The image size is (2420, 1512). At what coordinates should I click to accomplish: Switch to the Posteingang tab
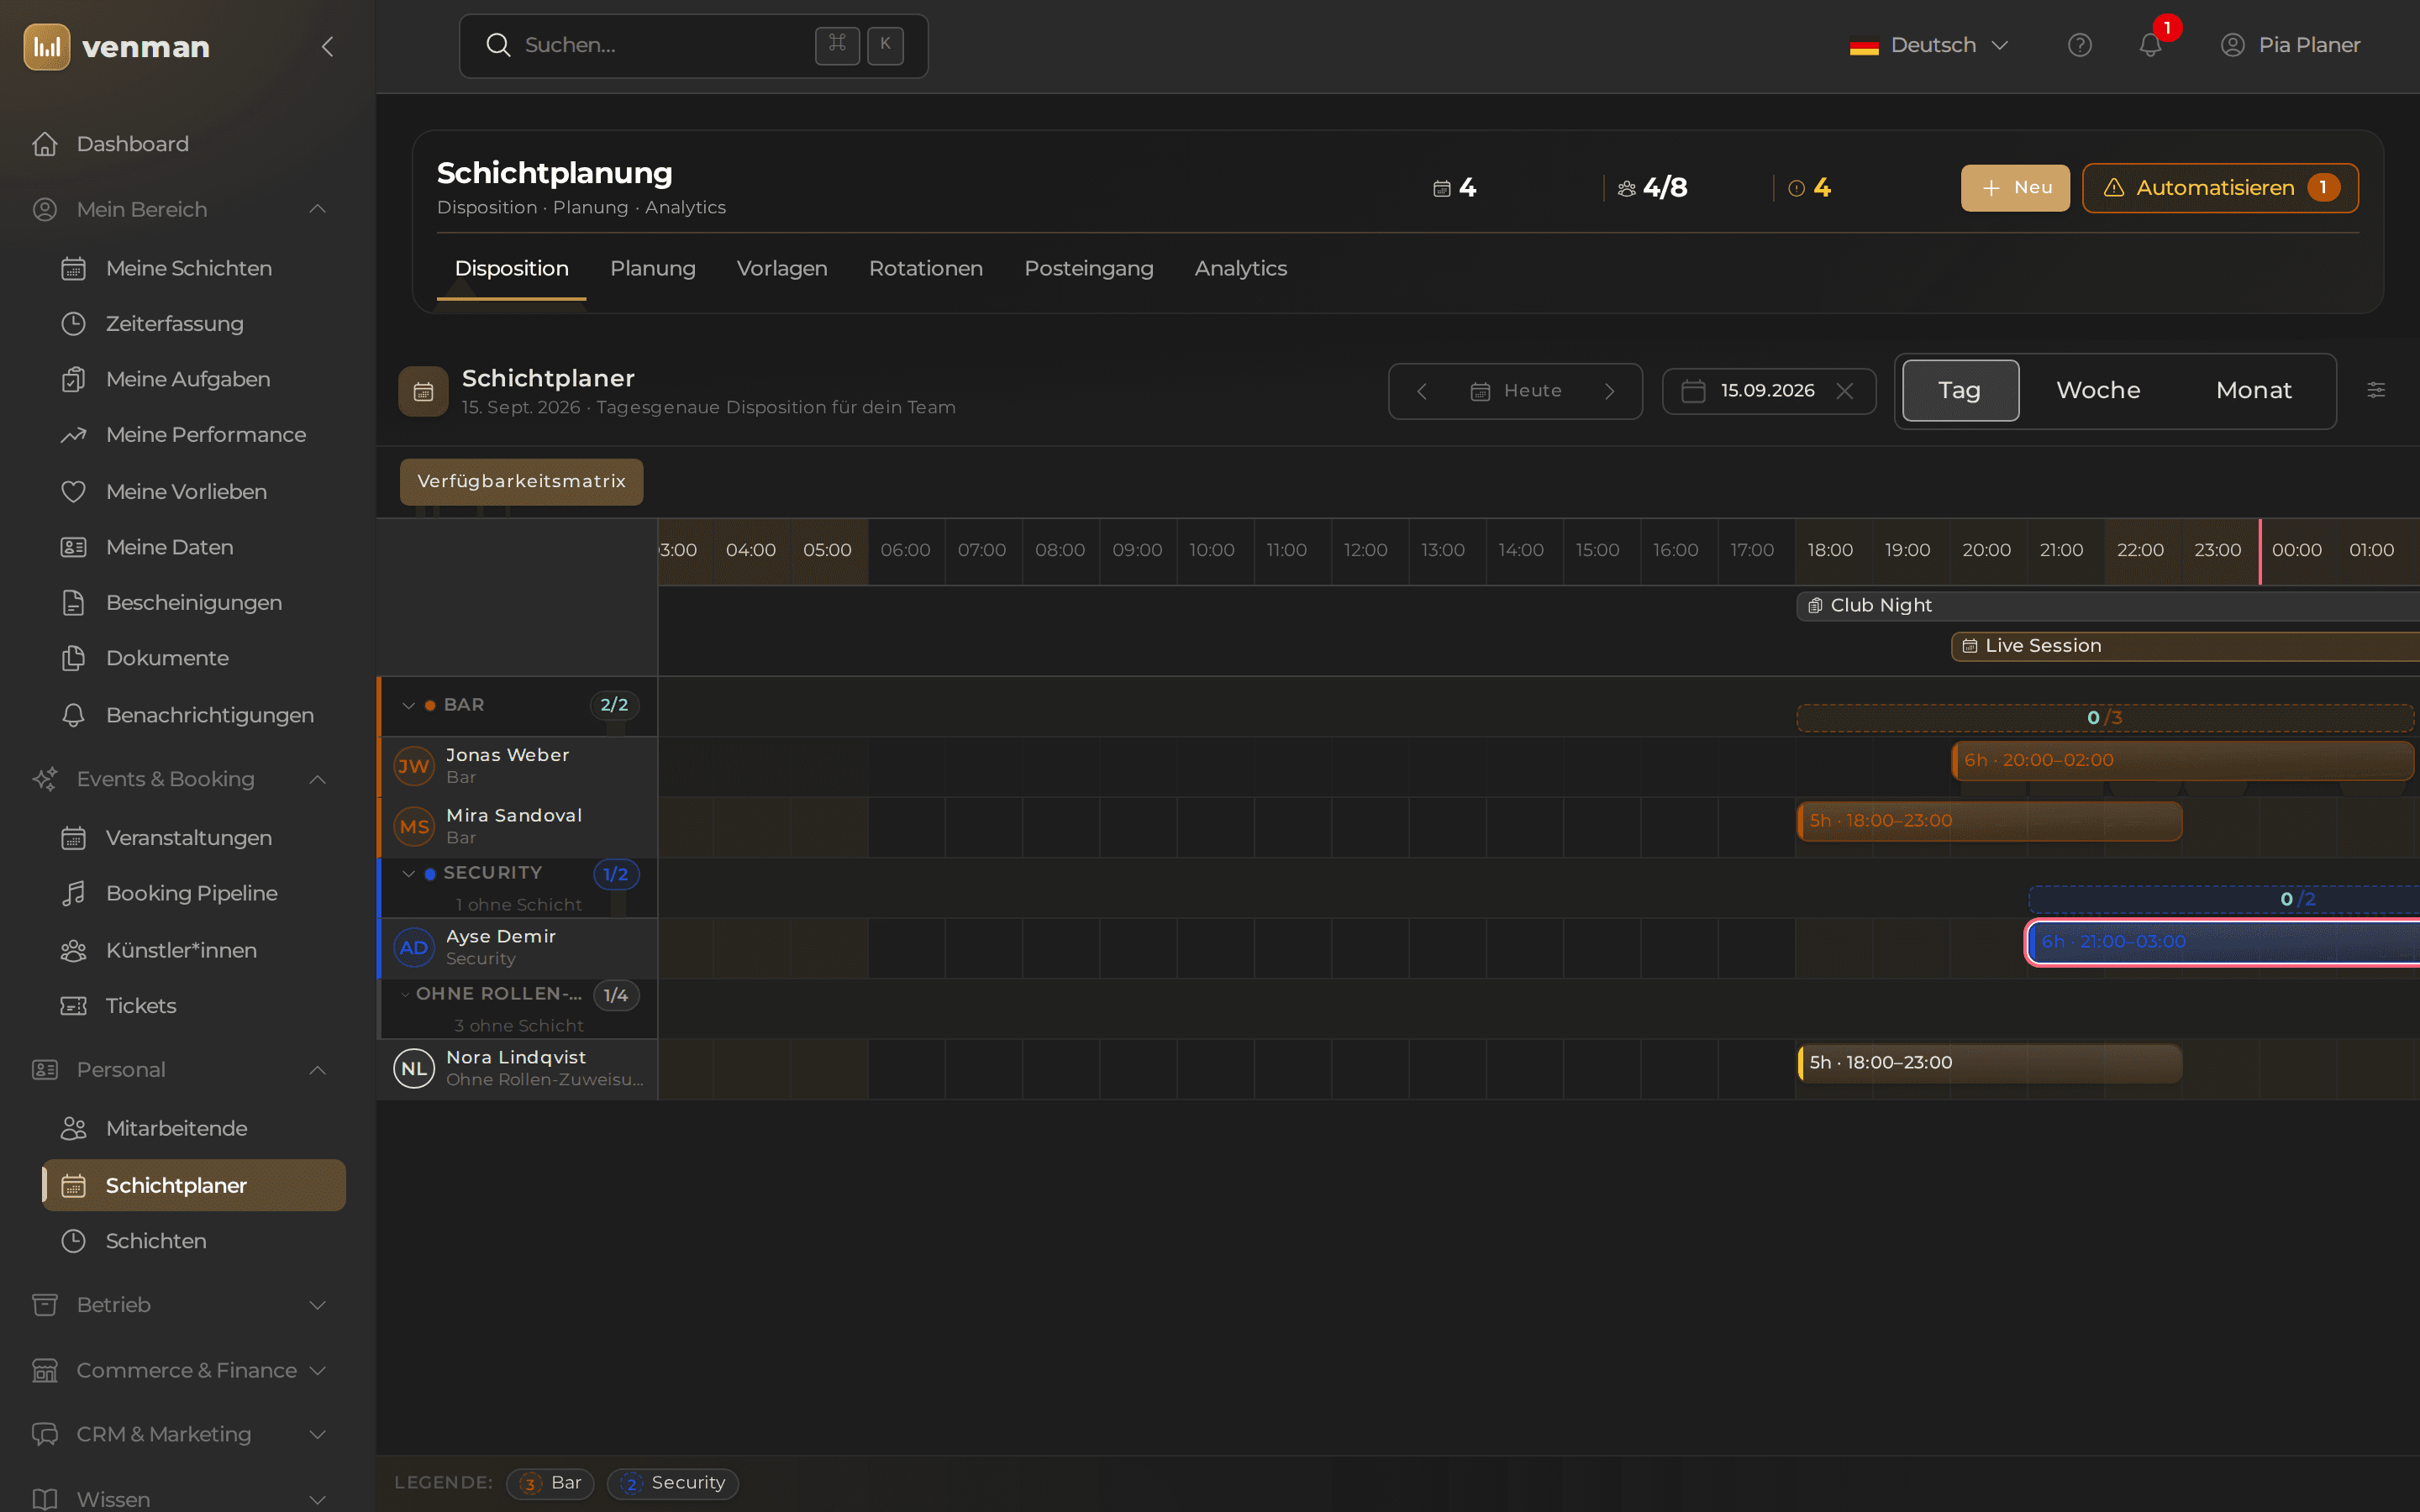pos(1088,268)
